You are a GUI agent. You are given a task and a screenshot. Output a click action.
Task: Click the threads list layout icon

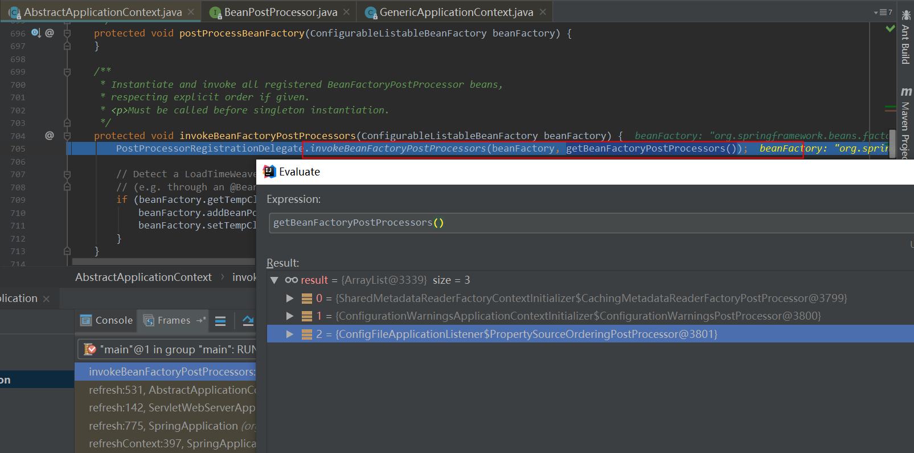[x=220, y=321]
